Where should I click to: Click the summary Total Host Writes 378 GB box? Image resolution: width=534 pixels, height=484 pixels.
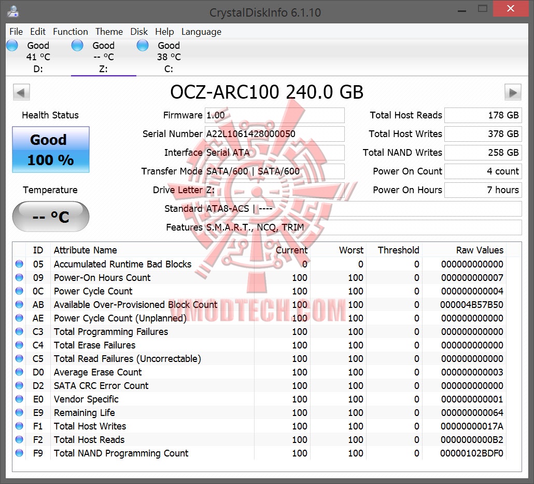coord(483,133)
